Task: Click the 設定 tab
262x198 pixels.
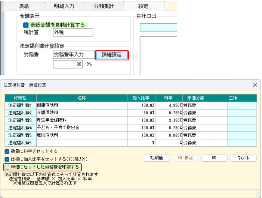Action: [143, 6]
